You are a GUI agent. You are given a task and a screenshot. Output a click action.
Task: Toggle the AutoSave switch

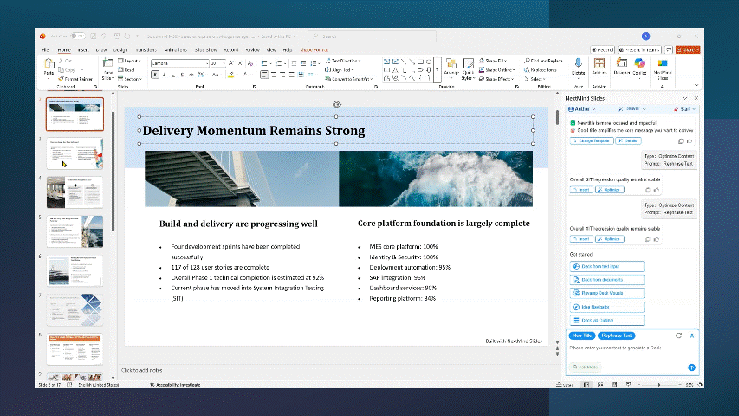click(78, 36)
